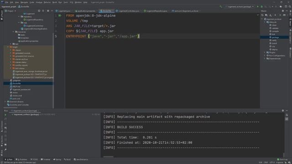Click the expand all icon in Project panel header
Image resolution: width=292 pixels, height=164 pixels.
[x=43, y=11]
